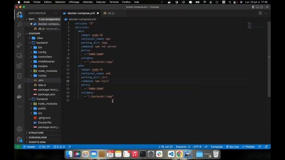Image resolution: width=285 pixels, height=160 pixels.
Task: Collapse the backend folder
Action: coord(30,43)
